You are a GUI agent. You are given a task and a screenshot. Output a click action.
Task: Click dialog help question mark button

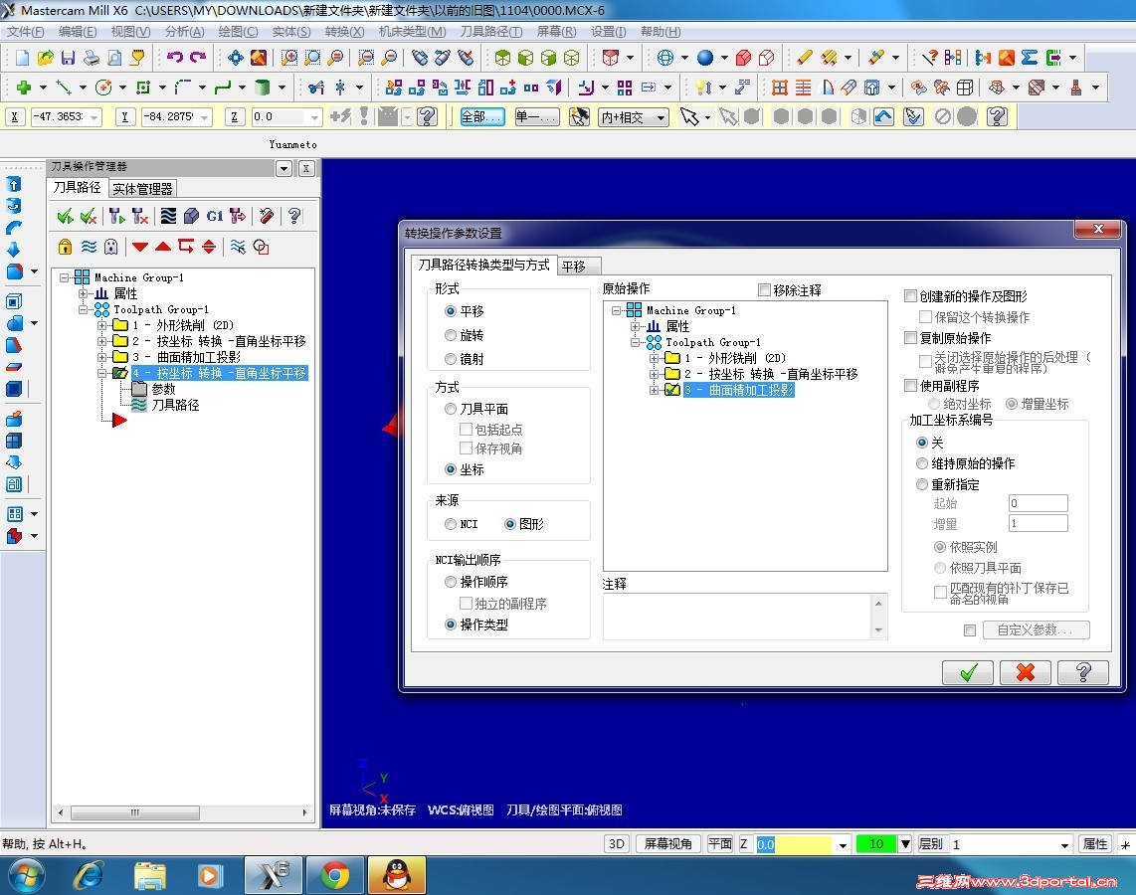[x=1083, y=672]
